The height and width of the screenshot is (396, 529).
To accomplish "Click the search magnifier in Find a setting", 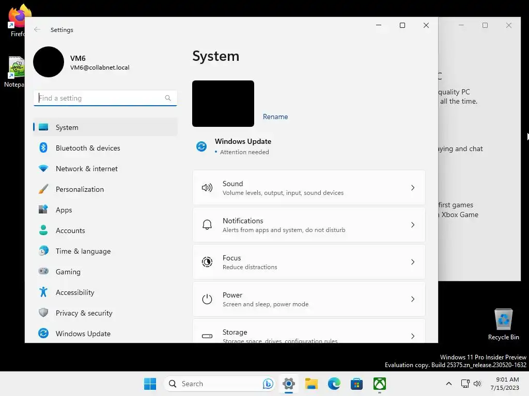I will point(168,98).
